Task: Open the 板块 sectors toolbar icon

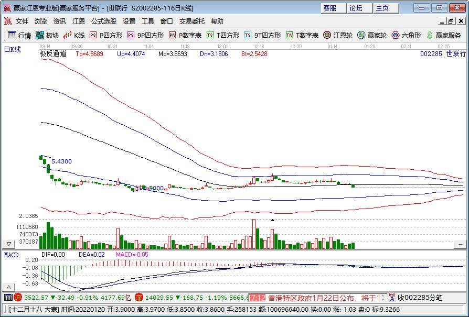Action: (47, 35)
